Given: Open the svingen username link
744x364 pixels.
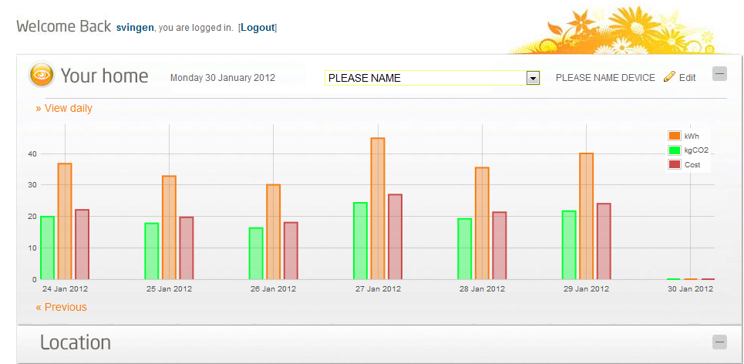Looking at the screenshot, I should (135, 28).
